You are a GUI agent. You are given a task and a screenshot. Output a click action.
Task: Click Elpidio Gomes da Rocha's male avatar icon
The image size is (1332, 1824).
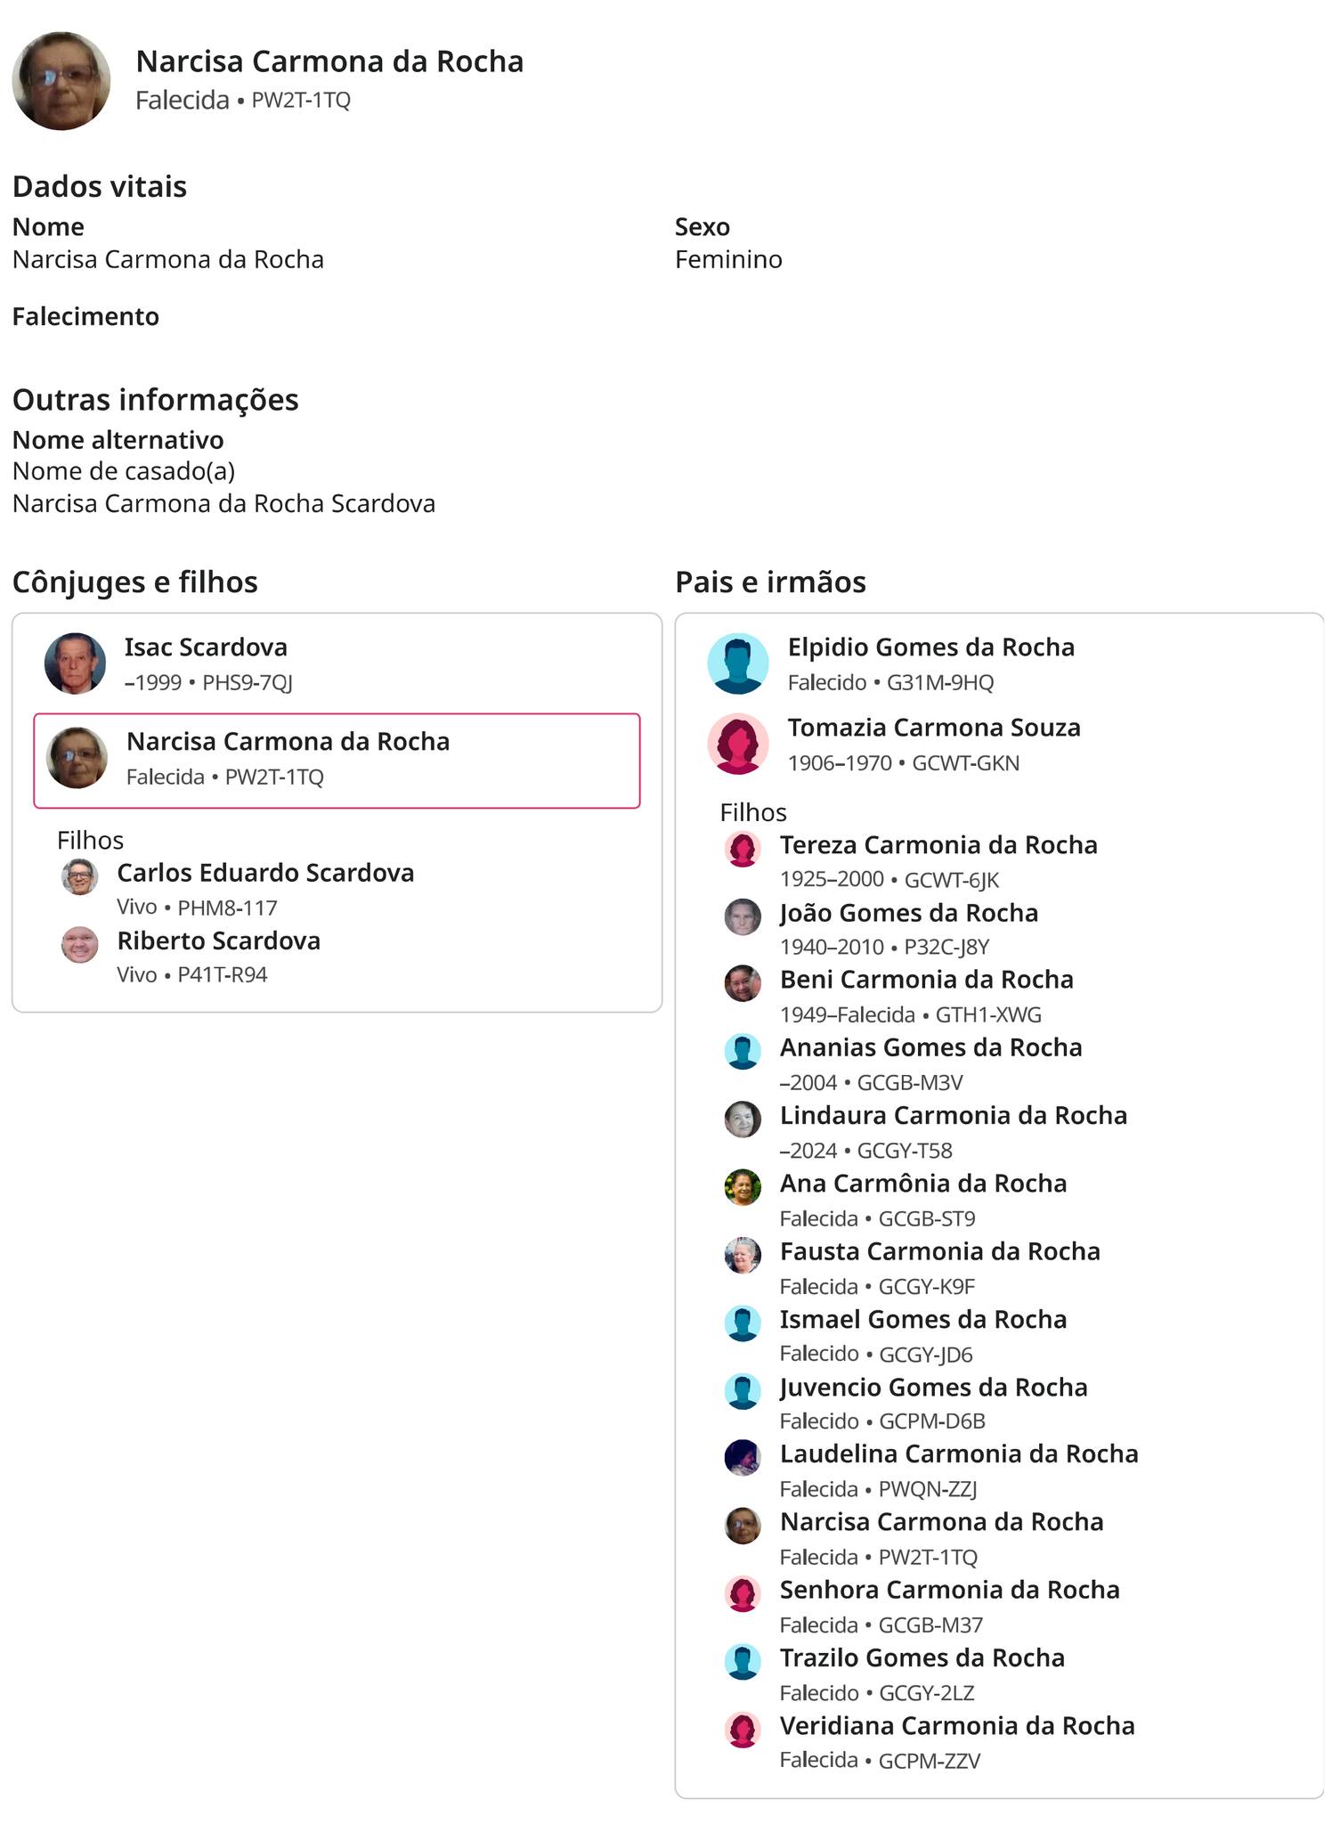tap(738, 664)
